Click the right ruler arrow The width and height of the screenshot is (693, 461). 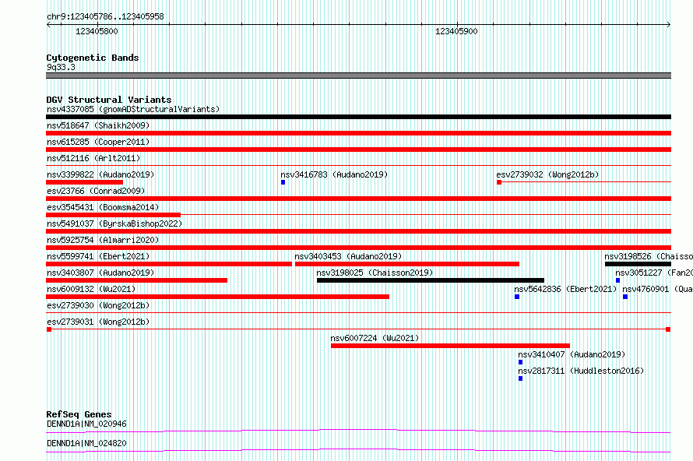click(x=669, y=25)
